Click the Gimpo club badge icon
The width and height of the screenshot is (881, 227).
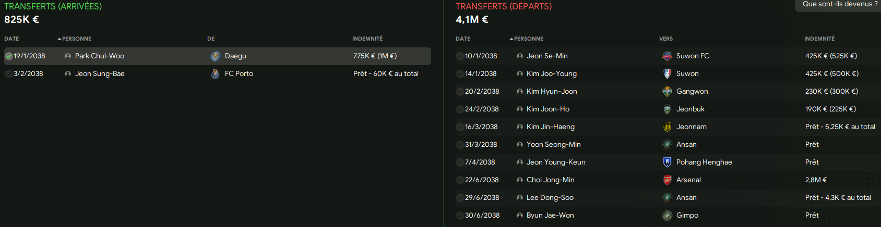(x=667, y=216)
